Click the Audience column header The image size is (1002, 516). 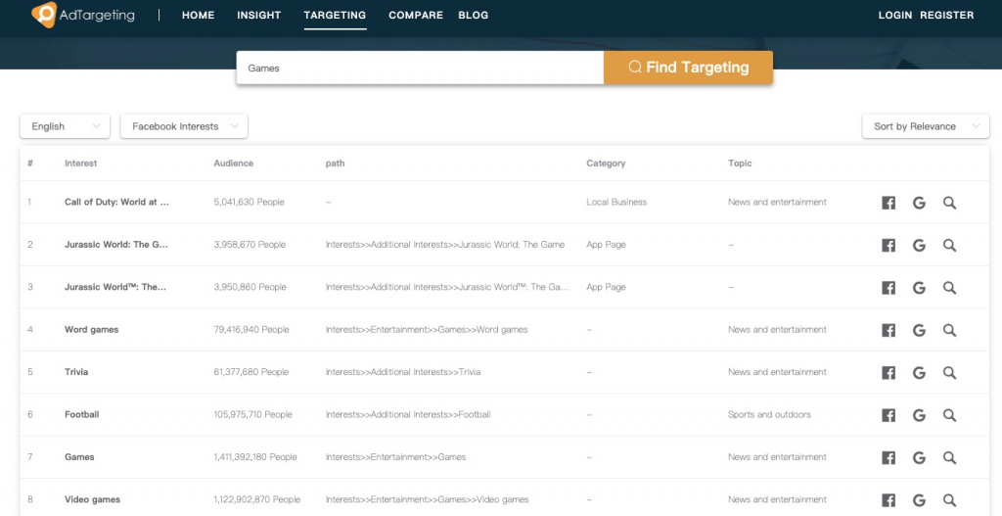[233, 164]
